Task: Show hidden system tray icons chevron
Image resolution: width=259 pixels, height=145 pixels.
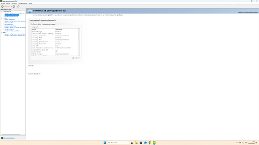Action: pyautogui.click(x=237, y=143)
